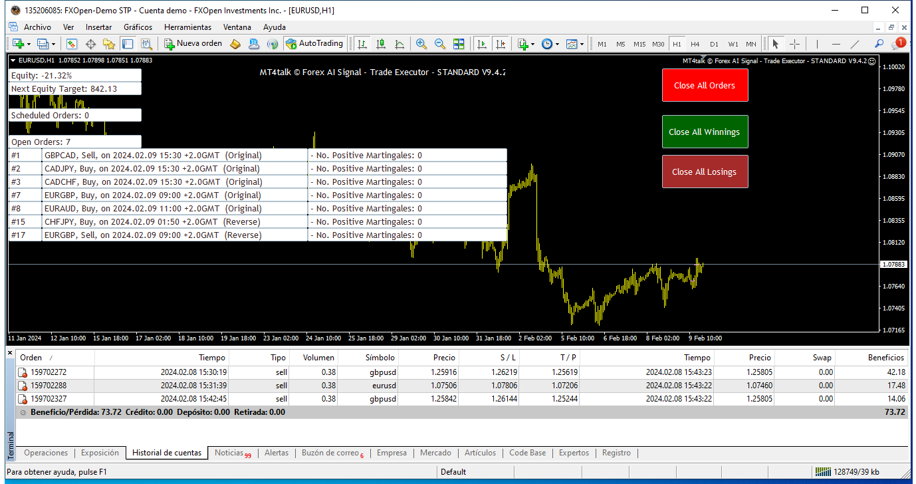Pick the vertical line drawing tool
Screen dimensions: 916x484
(x=816, y=44)
